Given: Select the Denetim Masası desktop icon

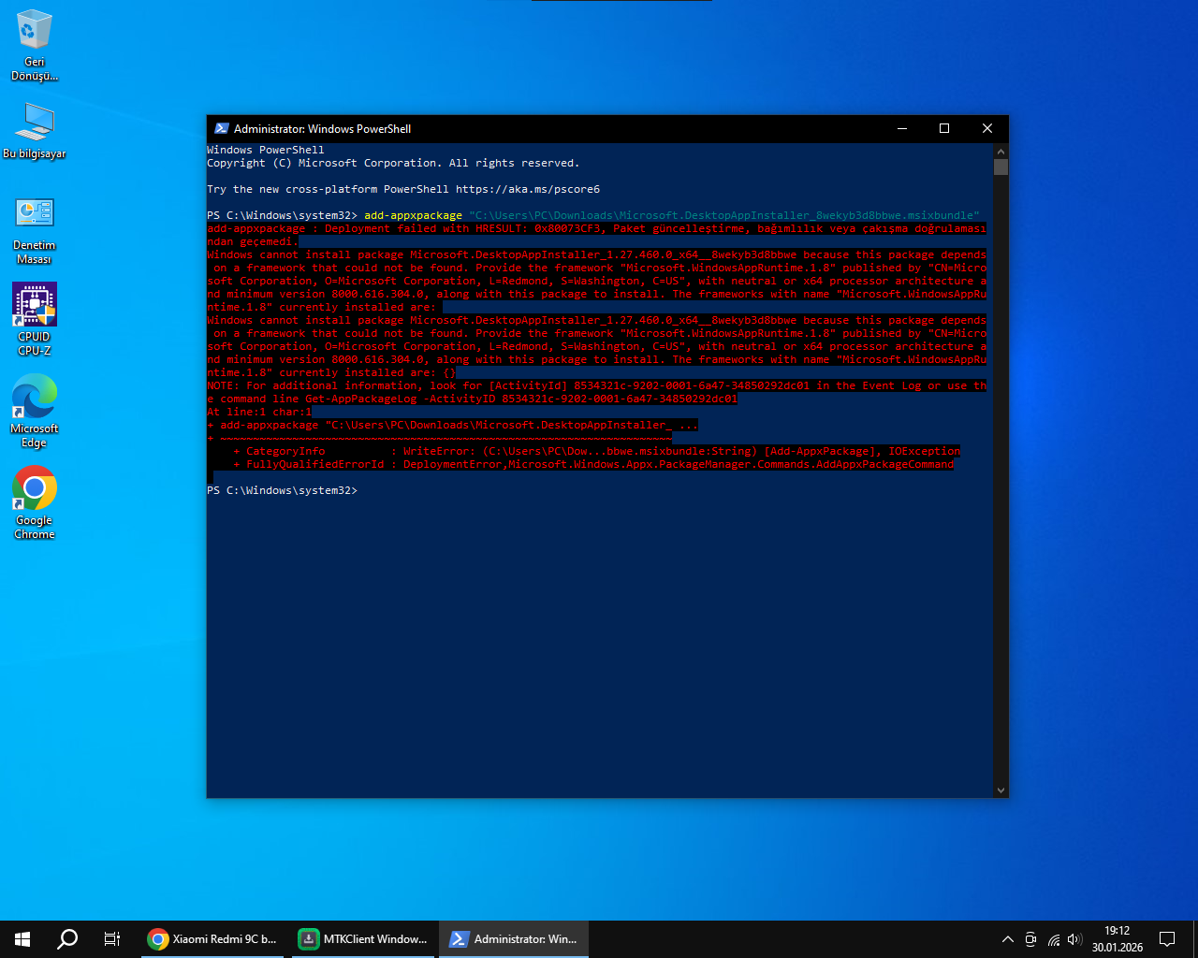Looking at the screenshot, I should (35, 231).
